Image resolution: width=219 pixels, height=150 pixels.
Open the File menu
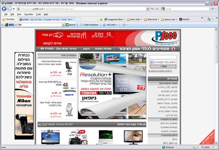tap(6, 14)
